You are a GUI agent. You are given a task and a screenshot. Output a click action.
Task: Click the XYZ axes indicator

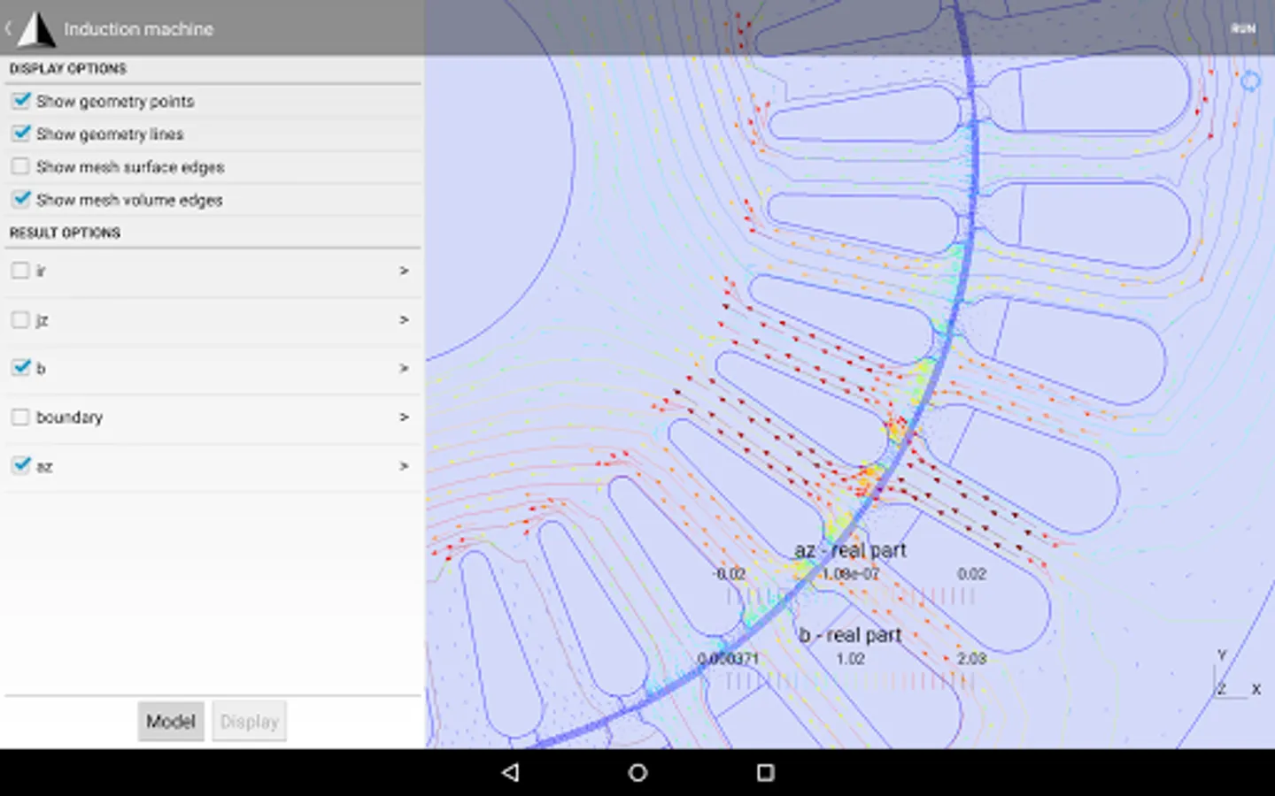click(1236, 675)
